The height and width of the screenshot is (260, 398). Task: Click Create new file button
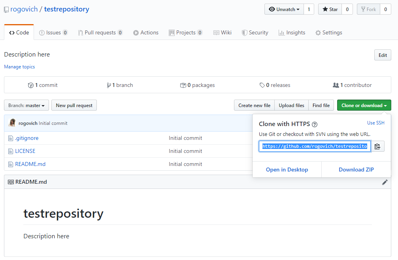coord(255,105)
